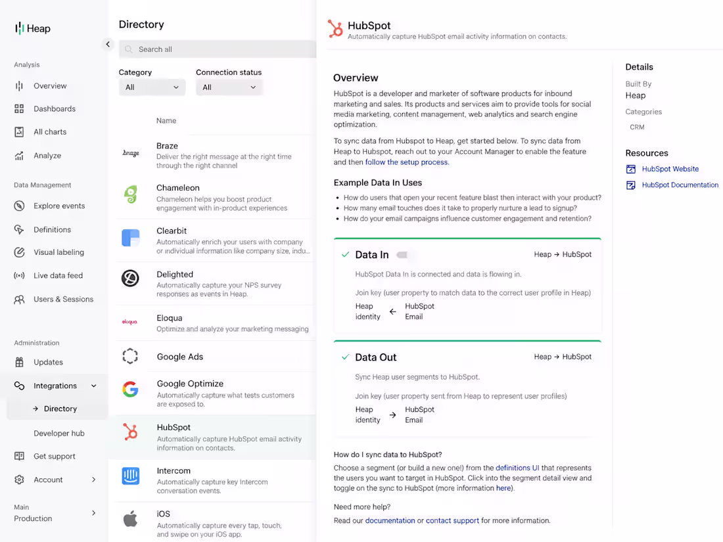723x542 pixels.
Task: Click the Eloqua integration logo
Action: [x=129, y=322]
